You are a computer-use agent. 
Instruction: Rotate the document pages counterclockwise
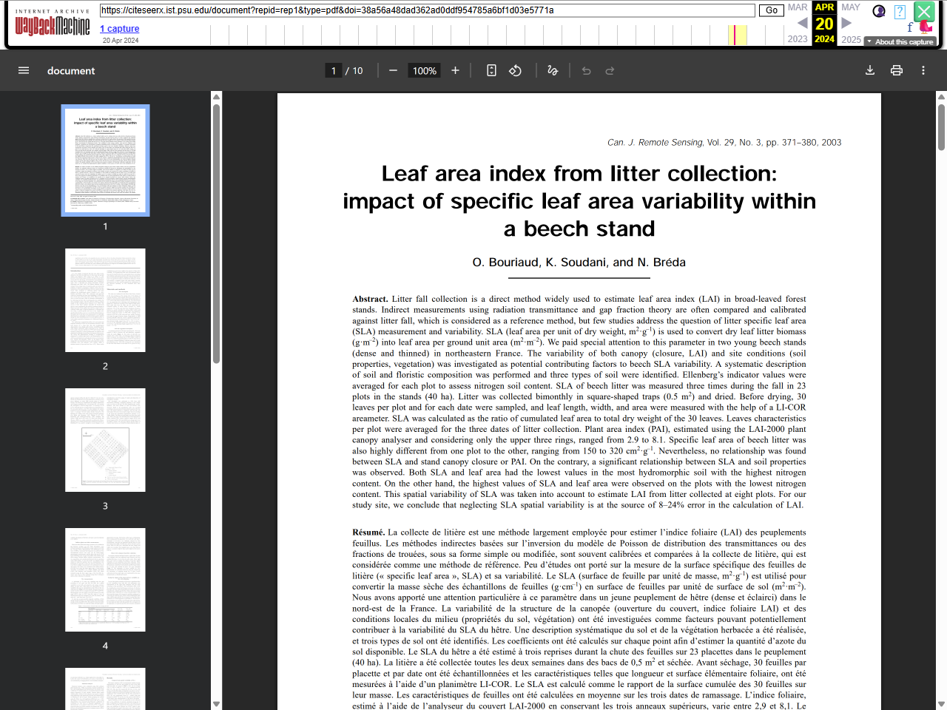pos(514,70)
